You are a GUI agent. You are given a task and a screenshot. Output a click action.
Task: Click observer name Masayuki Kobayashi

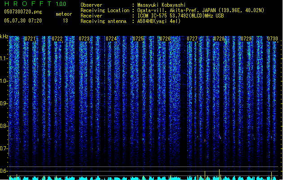coord(162,5)
